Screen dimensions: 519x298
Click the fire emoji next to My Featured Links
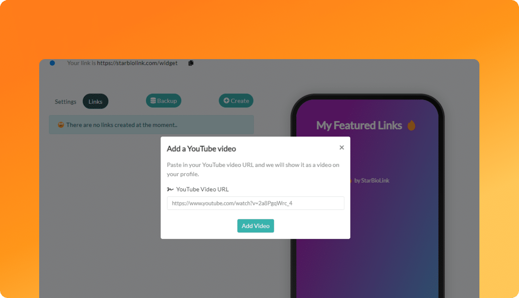(411, 126)
